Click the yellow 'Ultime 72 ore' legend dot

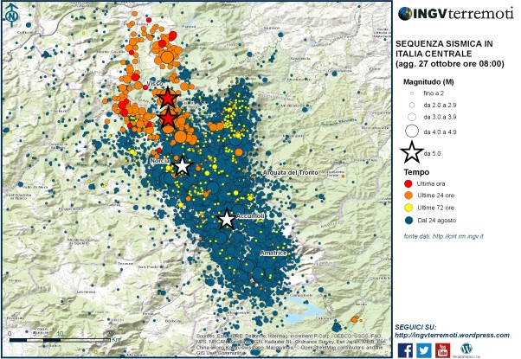tap(408, 208)
